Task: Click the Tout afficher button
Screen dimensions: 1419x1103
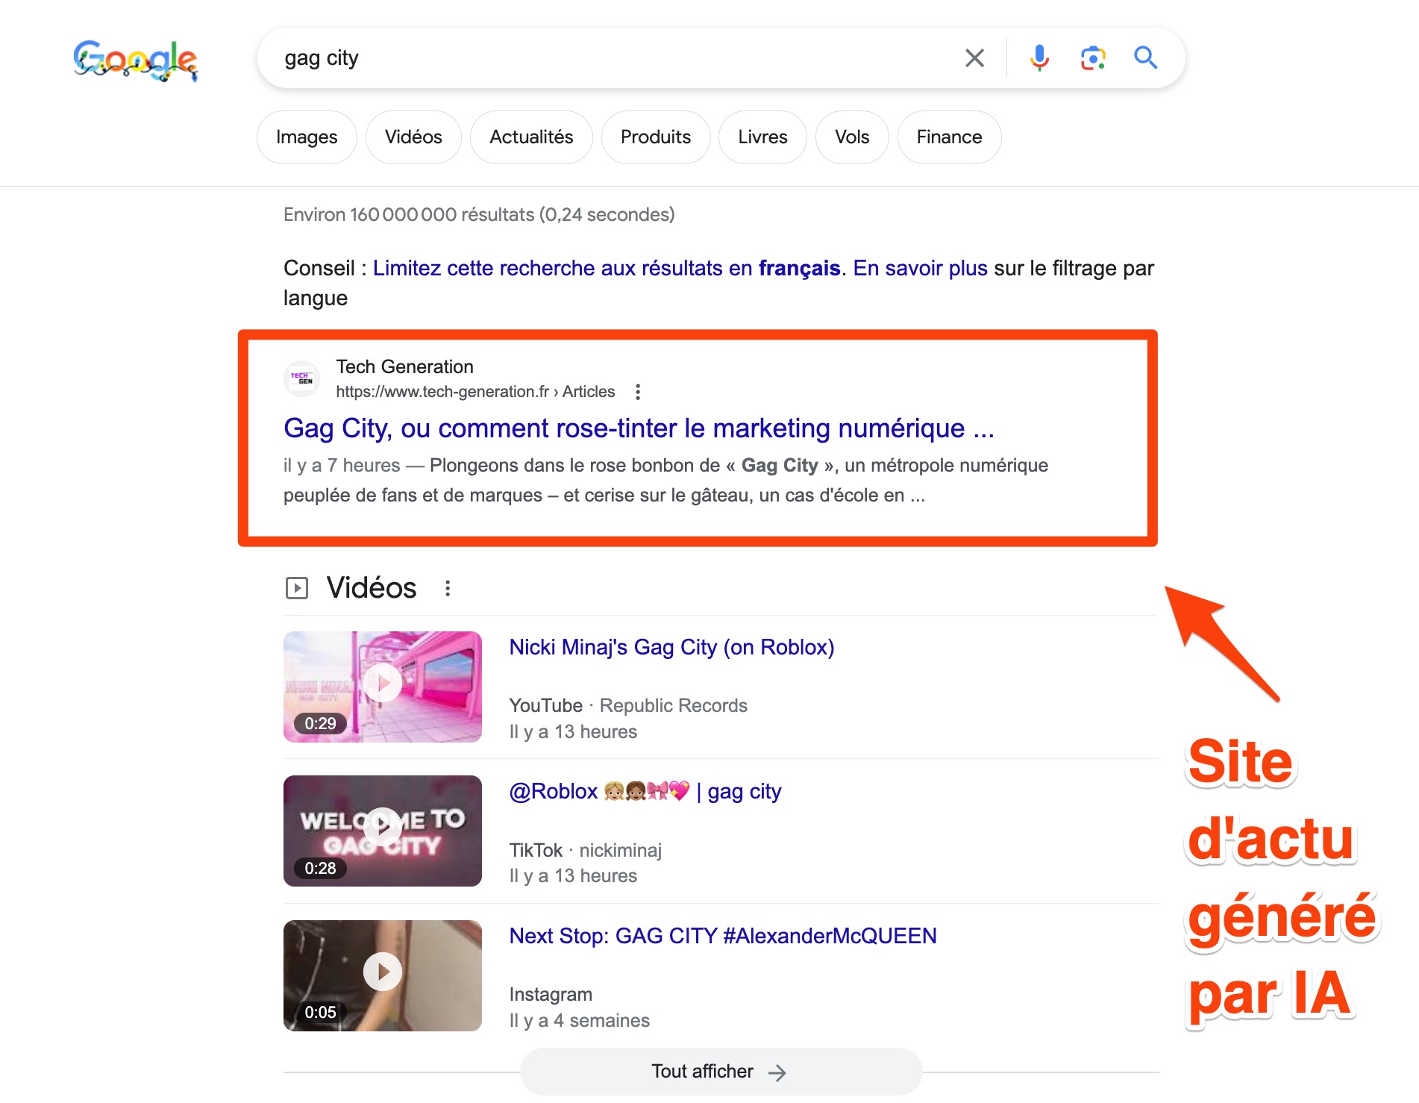Action: 721,1072
